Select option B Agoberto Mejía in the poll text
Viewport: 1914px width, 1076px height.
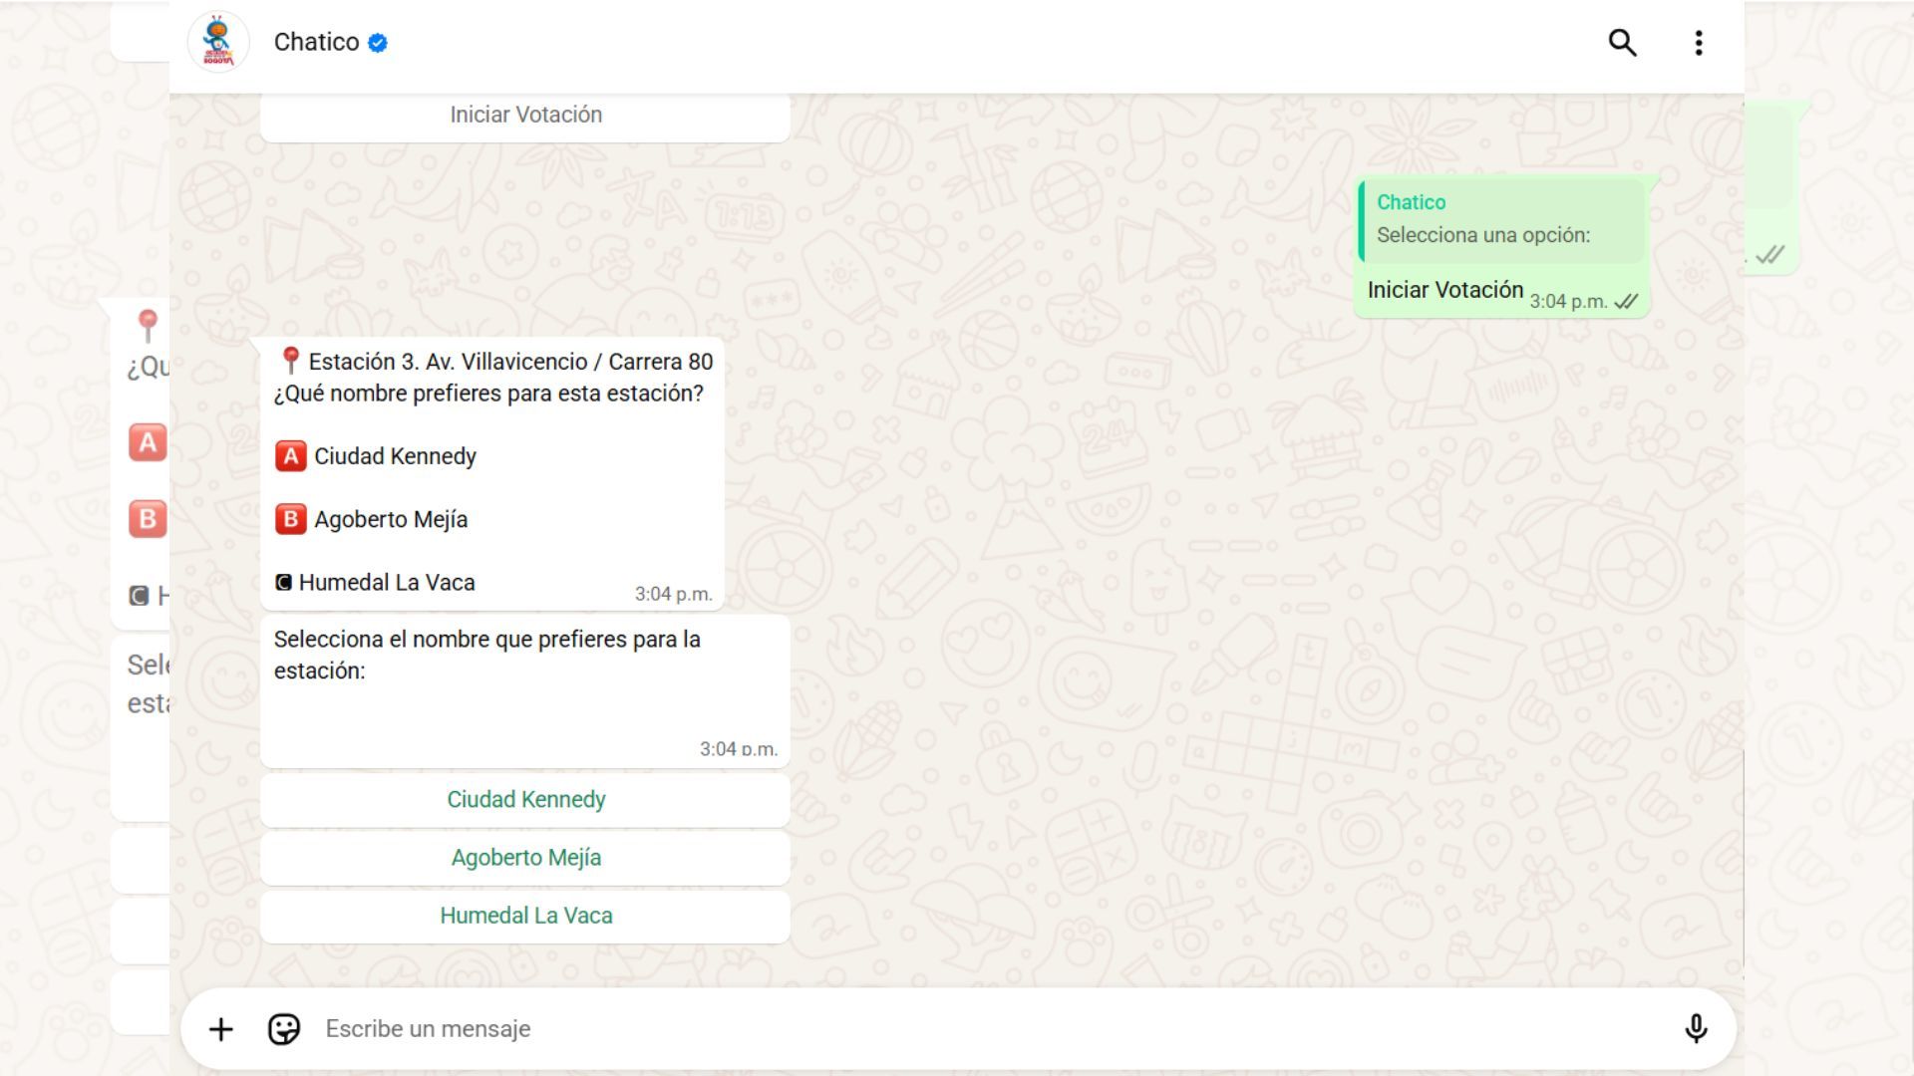click(x=392, y=518)
